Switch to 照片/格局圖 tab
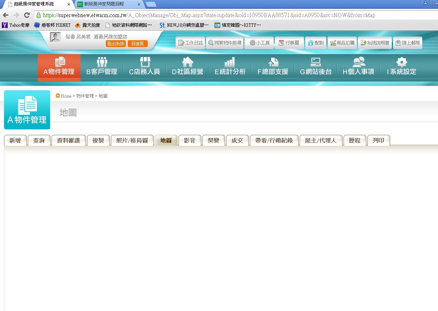 [132, 140]
